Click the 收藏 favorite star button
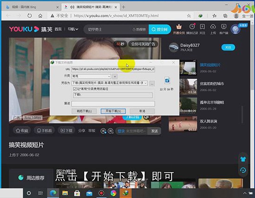This screenshot has height=198, width=255. [x=22, y=131]
